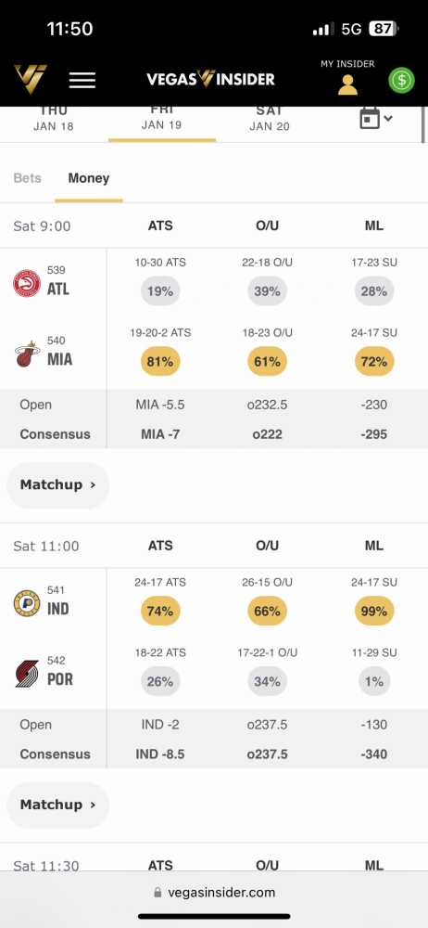Tap the gold VI logo icon
Image resolution: width=428 pixels, height=928 pixels.
(x=31, y=79)
